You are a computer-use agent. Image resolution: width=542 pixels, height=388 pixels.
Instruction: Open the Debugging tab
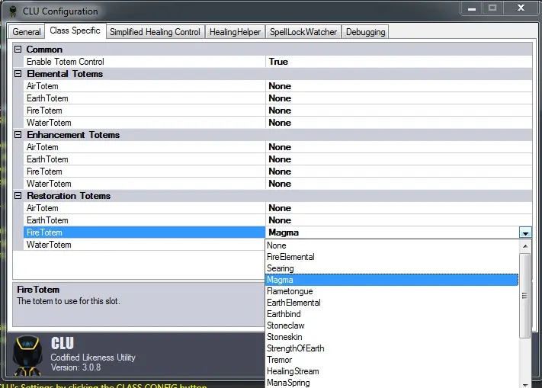point(365,32)
